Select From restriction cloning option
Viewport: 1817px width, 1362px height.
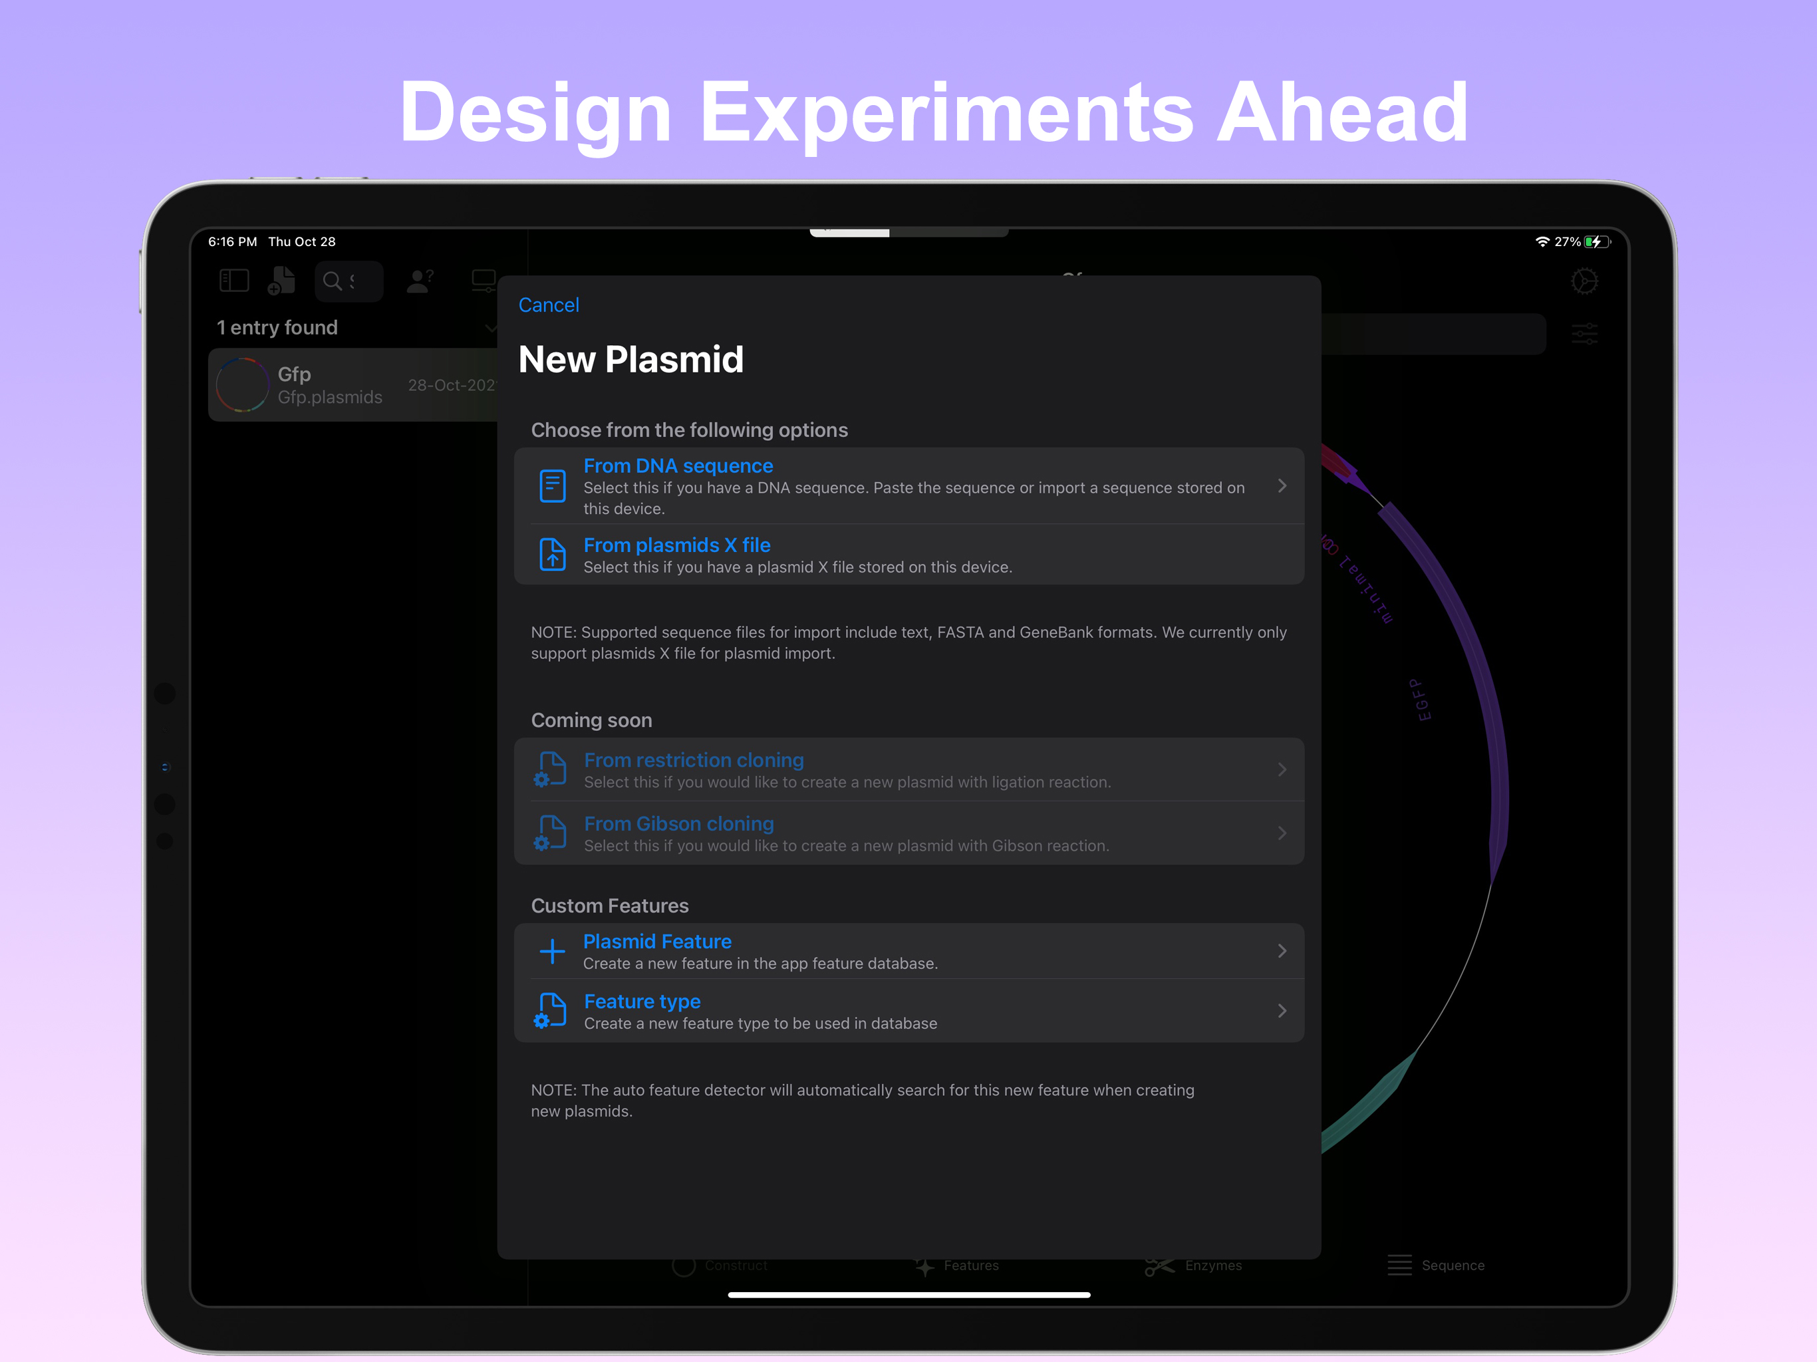pyautogui.click(x=909, y=769)
